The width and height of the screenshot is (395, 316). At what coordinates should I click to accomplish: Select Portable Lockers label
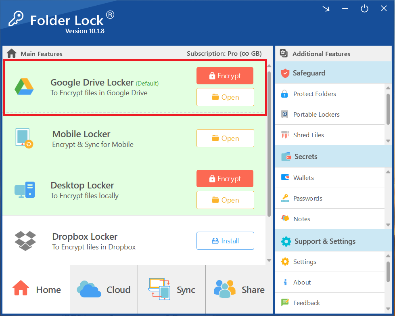pos(316,114)
